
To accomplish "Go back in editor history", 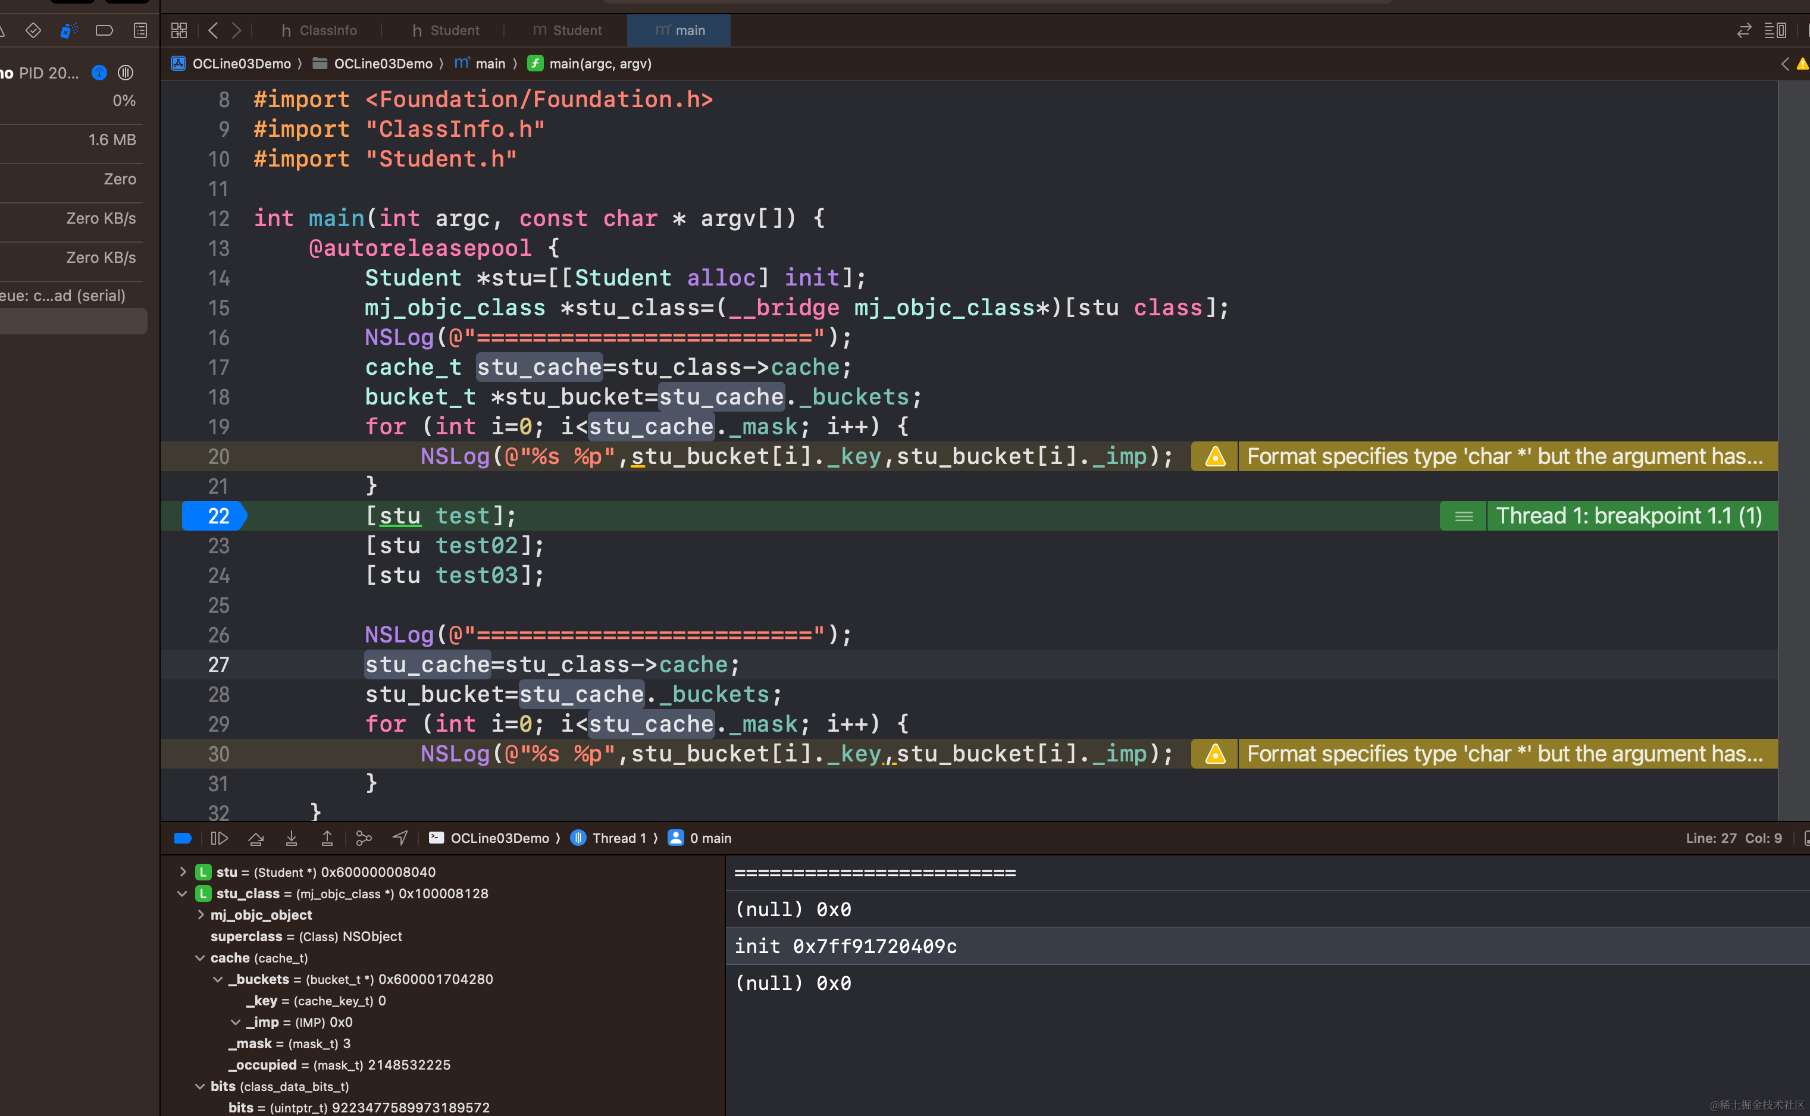I will point(214,30).
